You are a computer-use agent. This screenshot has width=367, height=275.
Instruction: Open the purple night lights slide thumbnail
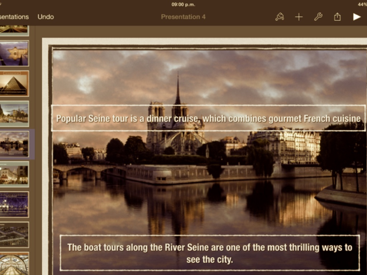tap(14, 204)
